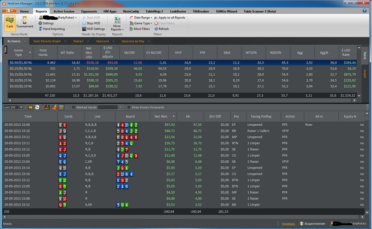372x229 pixels.
Task: Switch to Tournament game mode
Action: (x=24, y=23)
